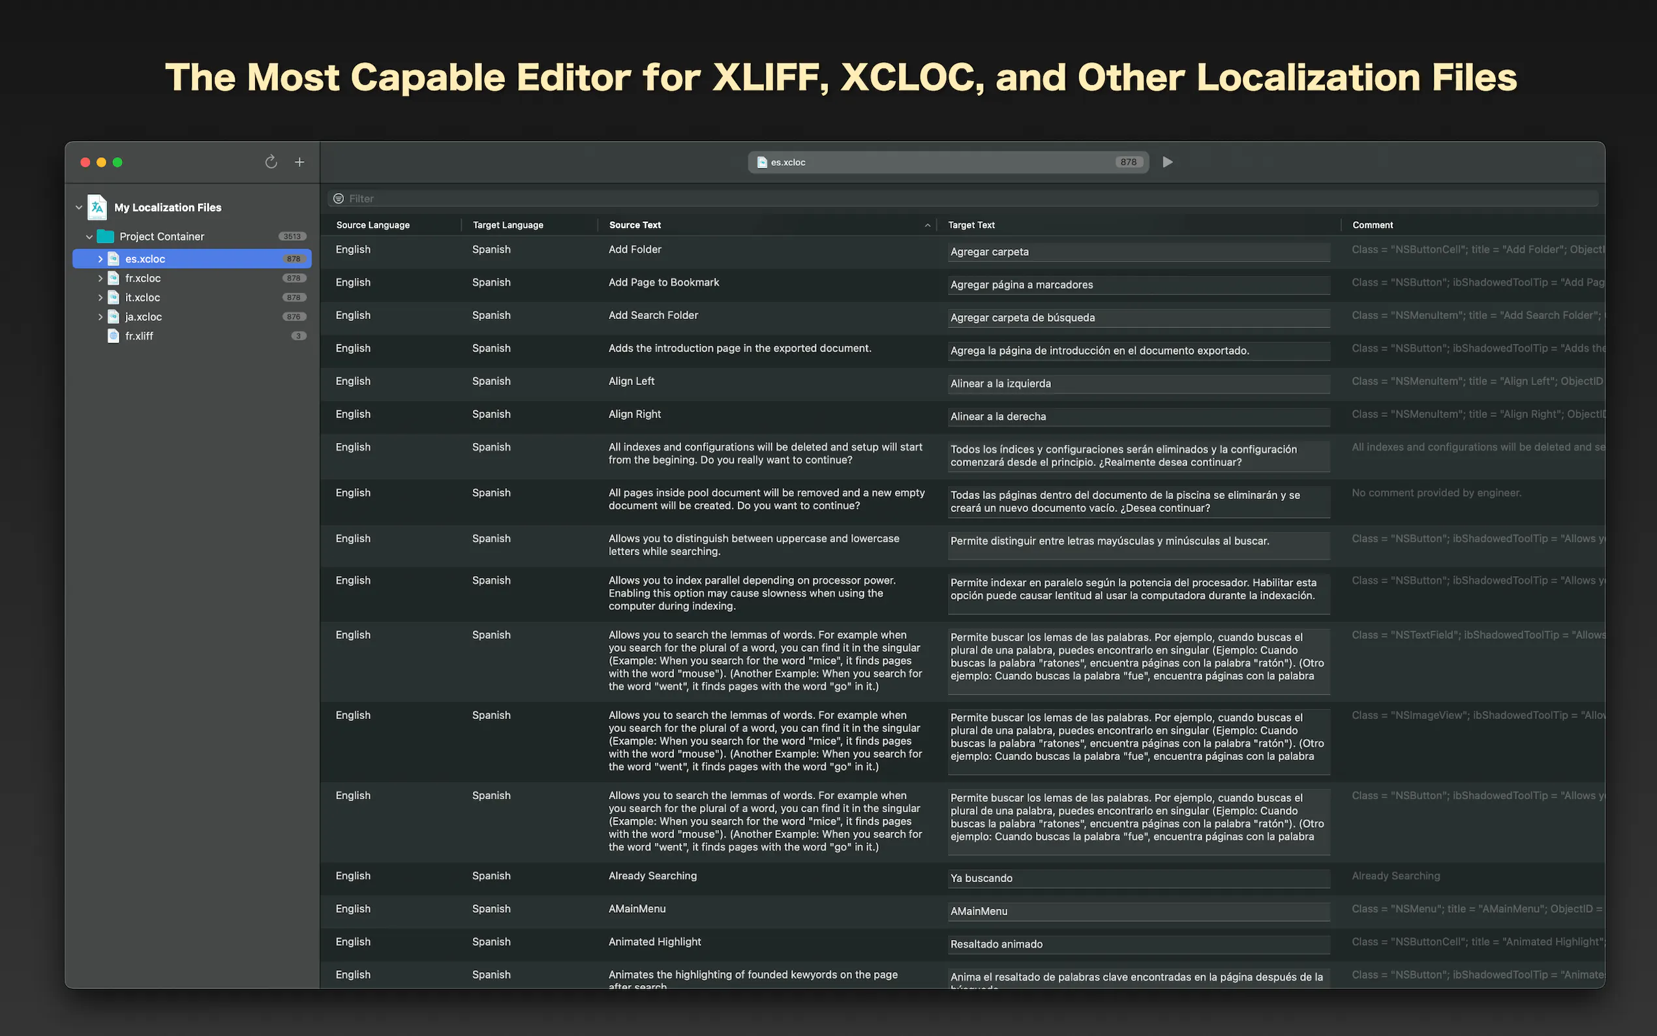Expand the ja.xcloc file entry
Image resolution: width=1657 pixels, height=1036 pixels.
[x=100, y=316]
